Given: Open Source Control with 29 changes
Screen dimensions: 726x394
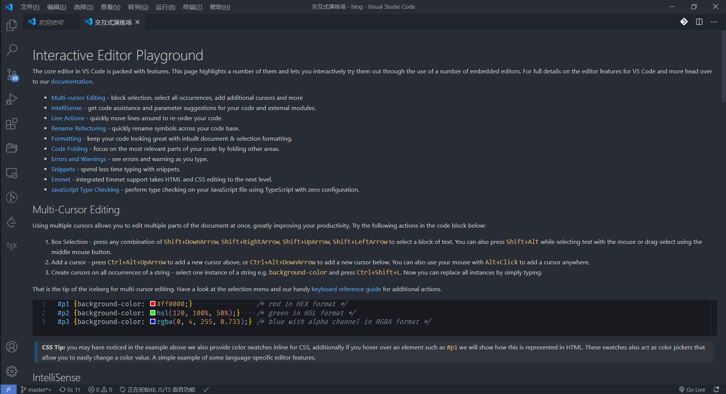Looking at the screenshot, I should [12, 74].
